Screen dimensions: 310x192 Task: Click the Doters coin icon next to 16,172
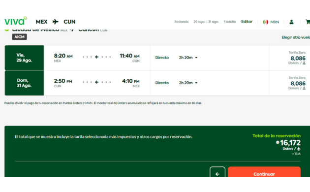click(278, 142)
